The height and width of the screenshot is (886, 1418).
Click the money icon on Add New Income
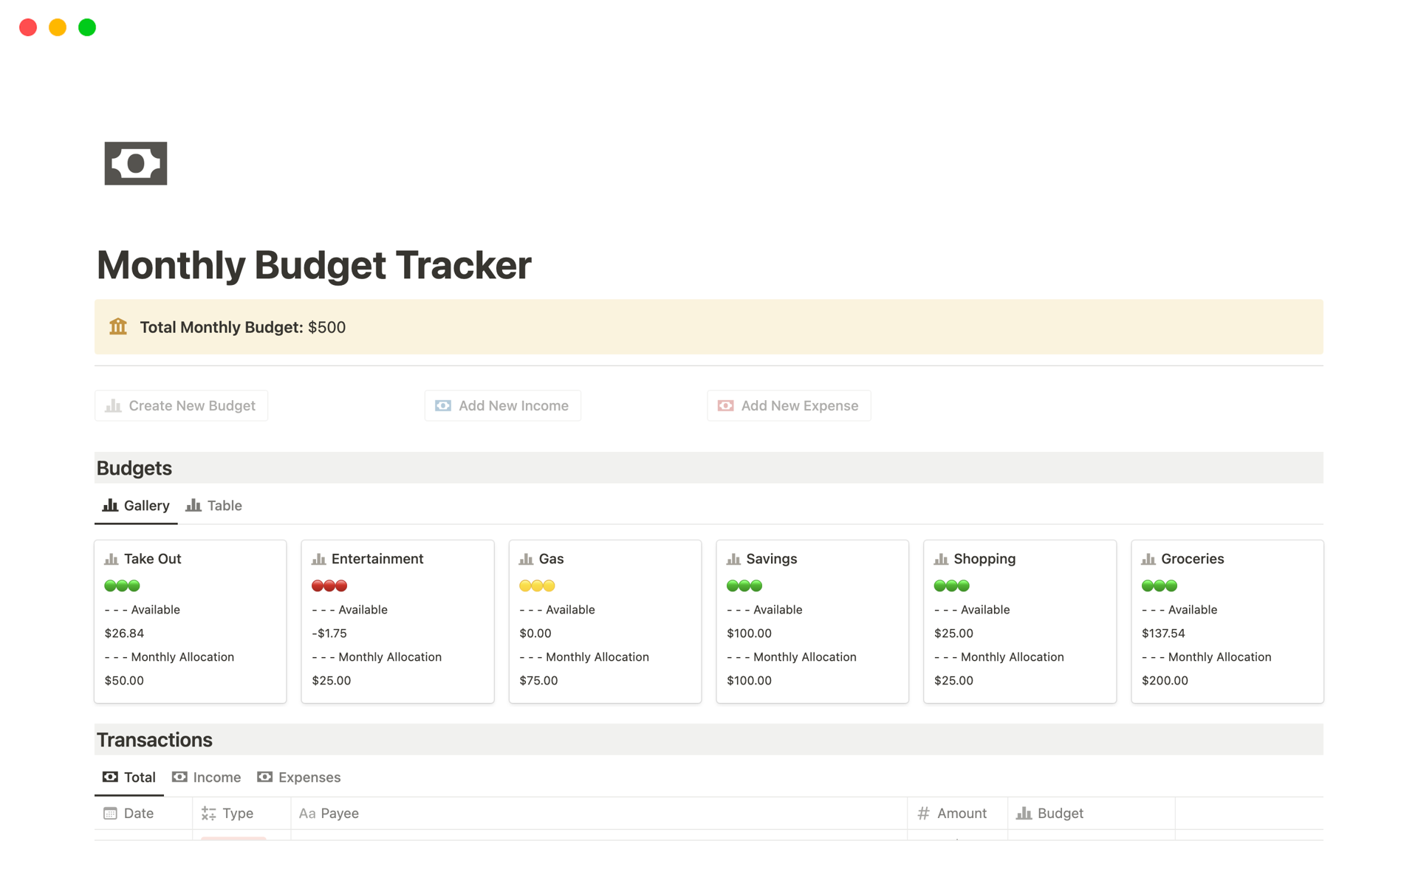(442, 405)
